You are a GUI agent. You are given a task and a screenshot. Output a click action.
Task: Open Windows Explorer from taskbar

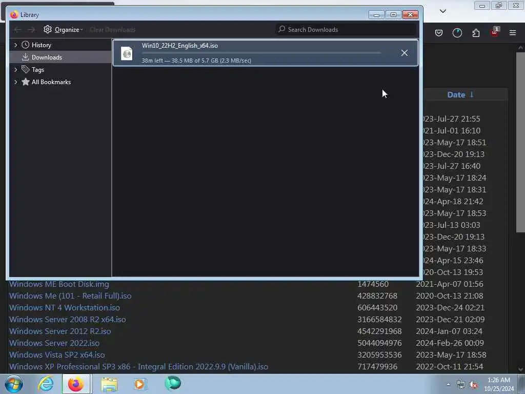(x=109, y=384)
